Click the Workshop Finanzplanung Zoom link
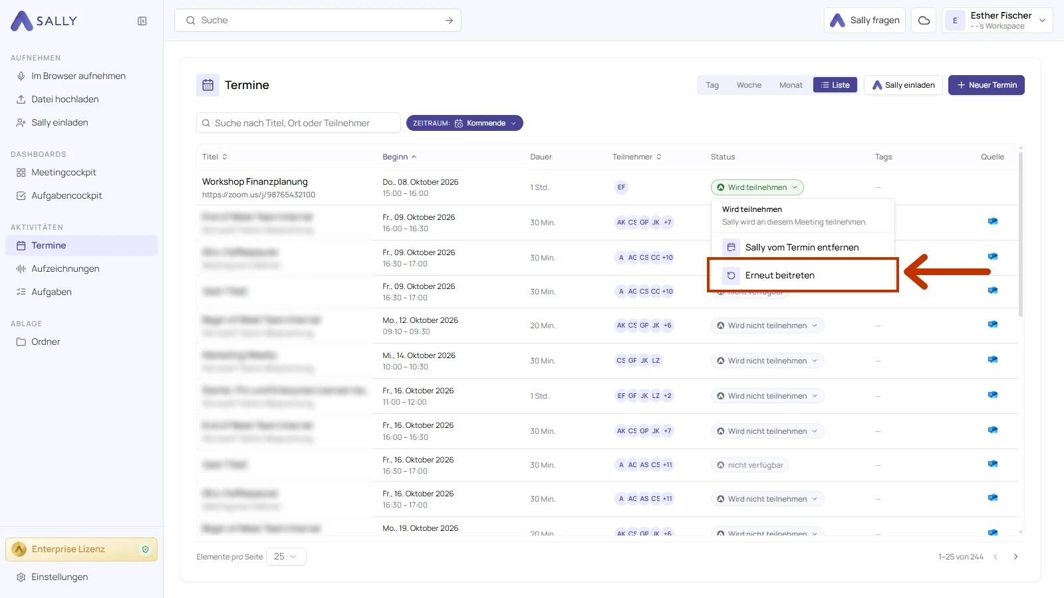The height and width of the screenshot is (598, 1064). (x=259, y=195)
